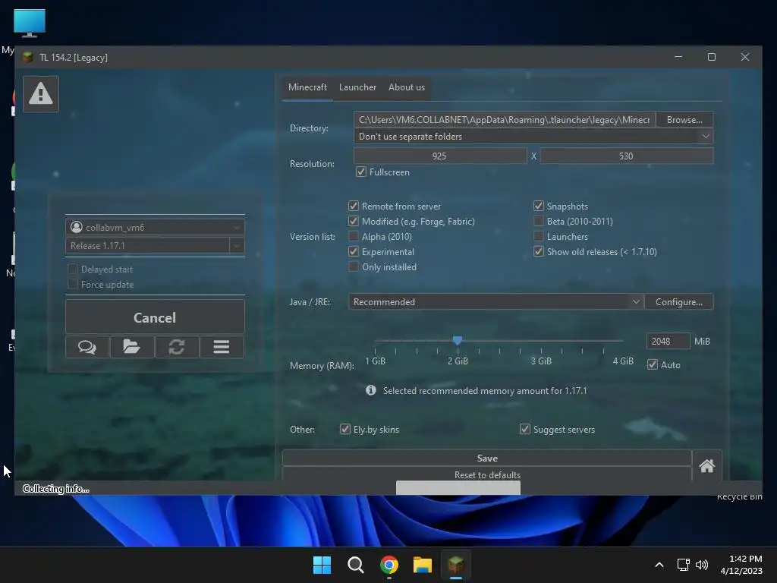Click the warning triangle icon
This screenshot has width=777, height=583.
click(41, 93)
